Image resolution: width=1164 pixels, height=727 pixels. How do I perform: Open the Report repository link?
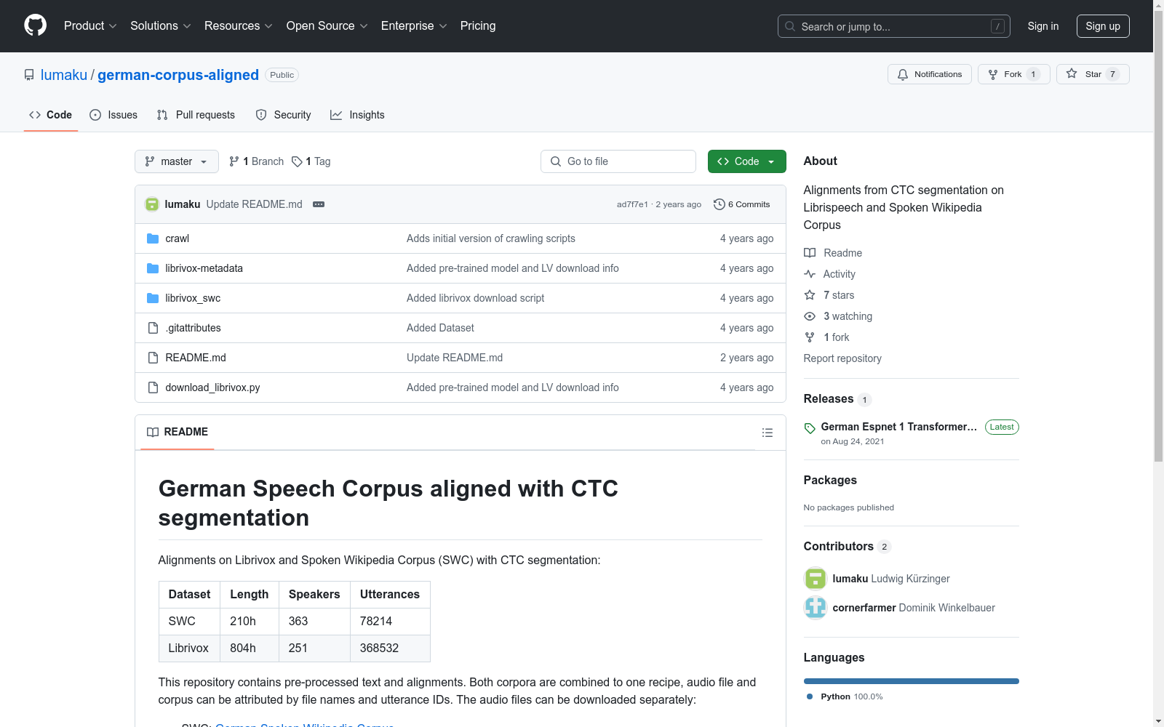(842, 358)
